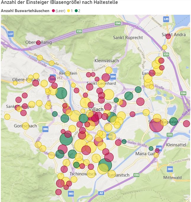
Task: Click the B94 road shield
Action: pos(113,77)
